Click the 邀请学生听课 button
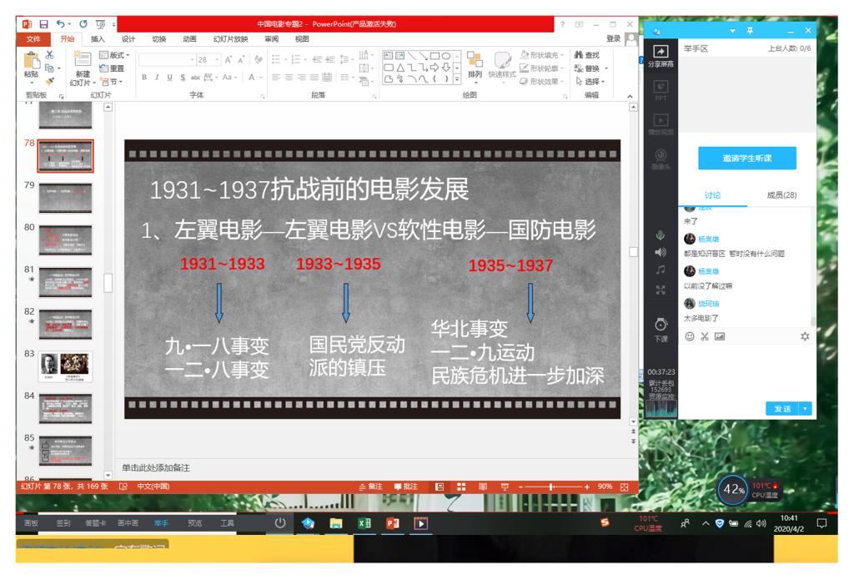 [746, 158]
